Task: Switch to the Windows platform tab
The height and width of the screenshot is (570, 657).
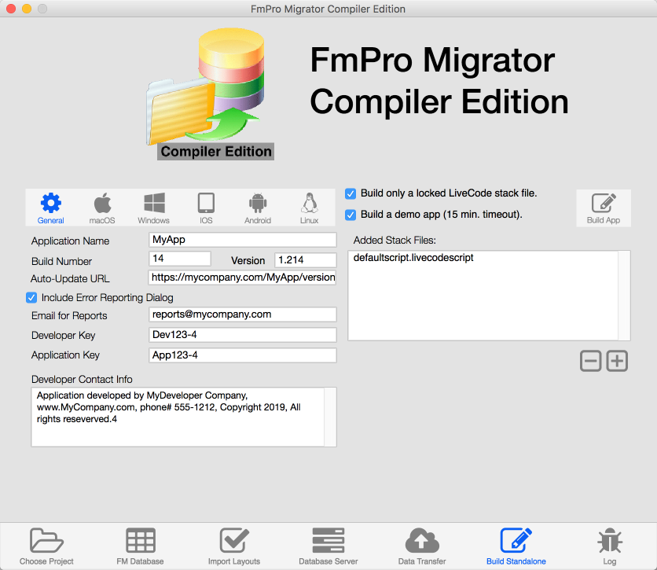Action: click(153, 208)
